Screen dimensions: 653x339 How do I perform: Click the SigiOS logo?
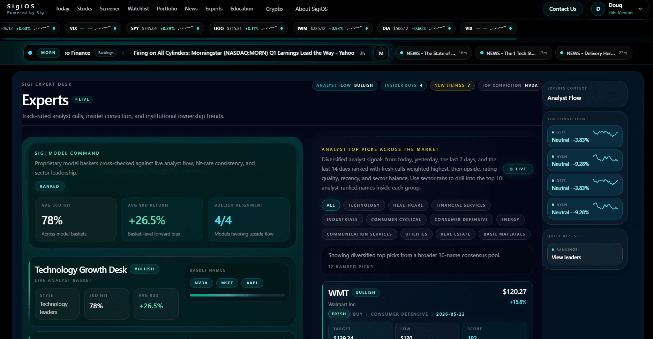tap(26, 9)
